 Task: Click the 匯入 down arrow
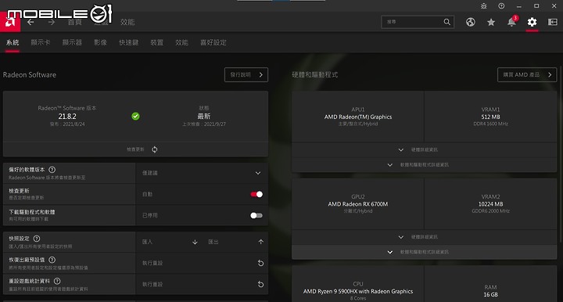[x=195, y=242]
